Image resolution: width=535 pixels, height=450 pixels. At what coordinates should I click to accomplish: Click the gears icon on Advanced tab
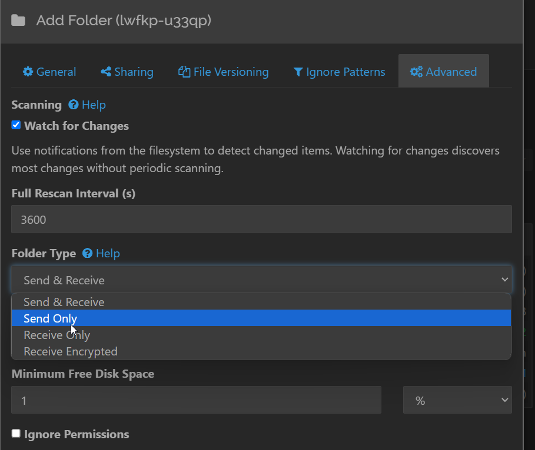416,72
